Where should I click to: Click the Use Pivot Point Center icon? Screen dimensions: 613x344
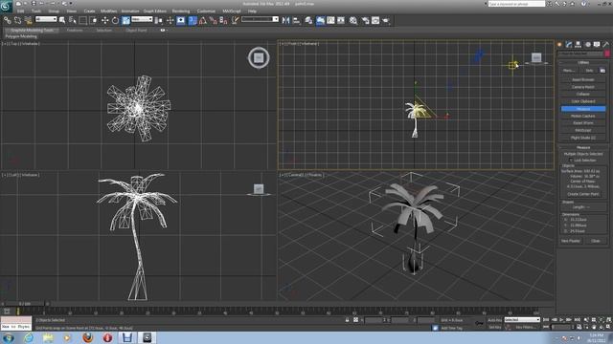pos(158,20)
